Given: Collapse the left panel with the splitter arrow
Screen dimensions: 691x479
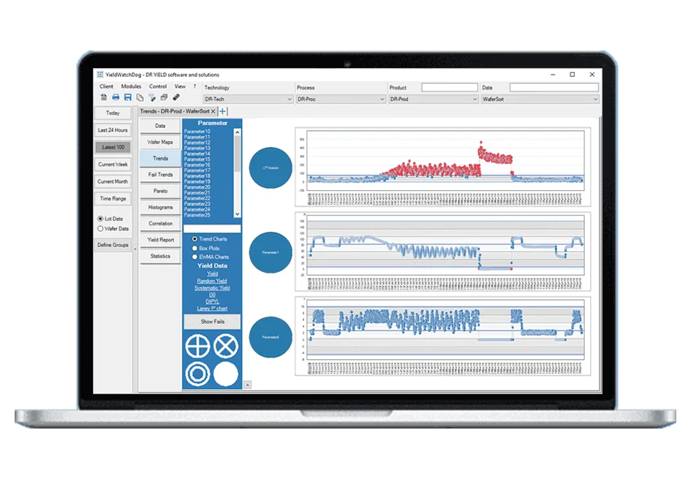Looking at the screenshot, I should tap(135, 249).
